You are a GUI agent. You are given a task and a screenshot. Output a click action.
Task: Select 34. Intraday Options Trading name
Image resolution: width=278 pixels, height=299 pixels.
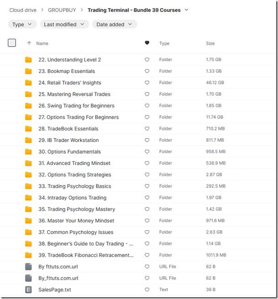coord(73,198)
